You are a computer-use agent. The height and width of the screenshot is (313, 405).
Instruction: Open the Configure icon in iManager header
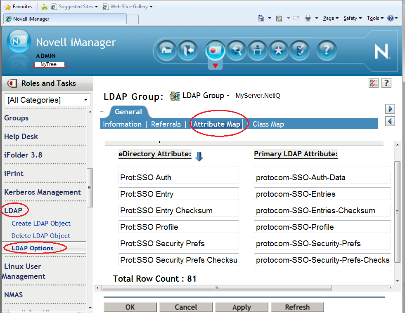(x=258, y=50)
